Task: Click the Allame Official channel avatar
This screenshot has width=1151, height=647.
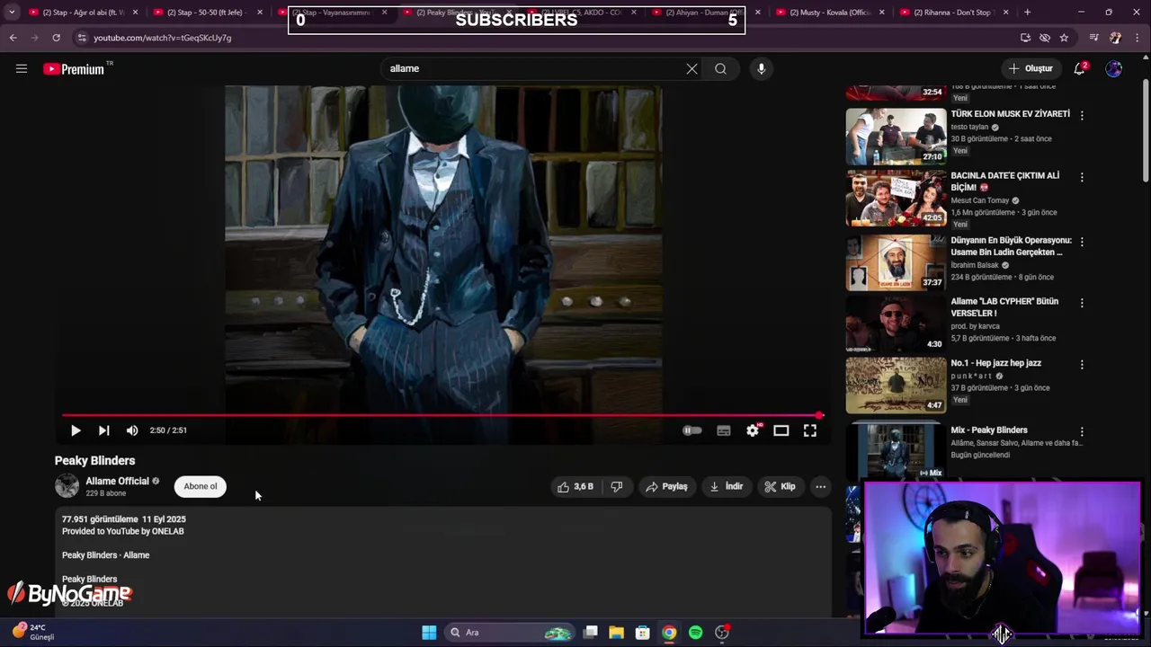Action: 67,486
